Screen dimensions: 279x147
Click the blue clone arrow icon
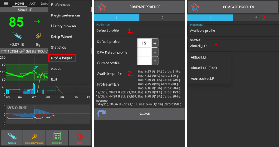point(102,114)
